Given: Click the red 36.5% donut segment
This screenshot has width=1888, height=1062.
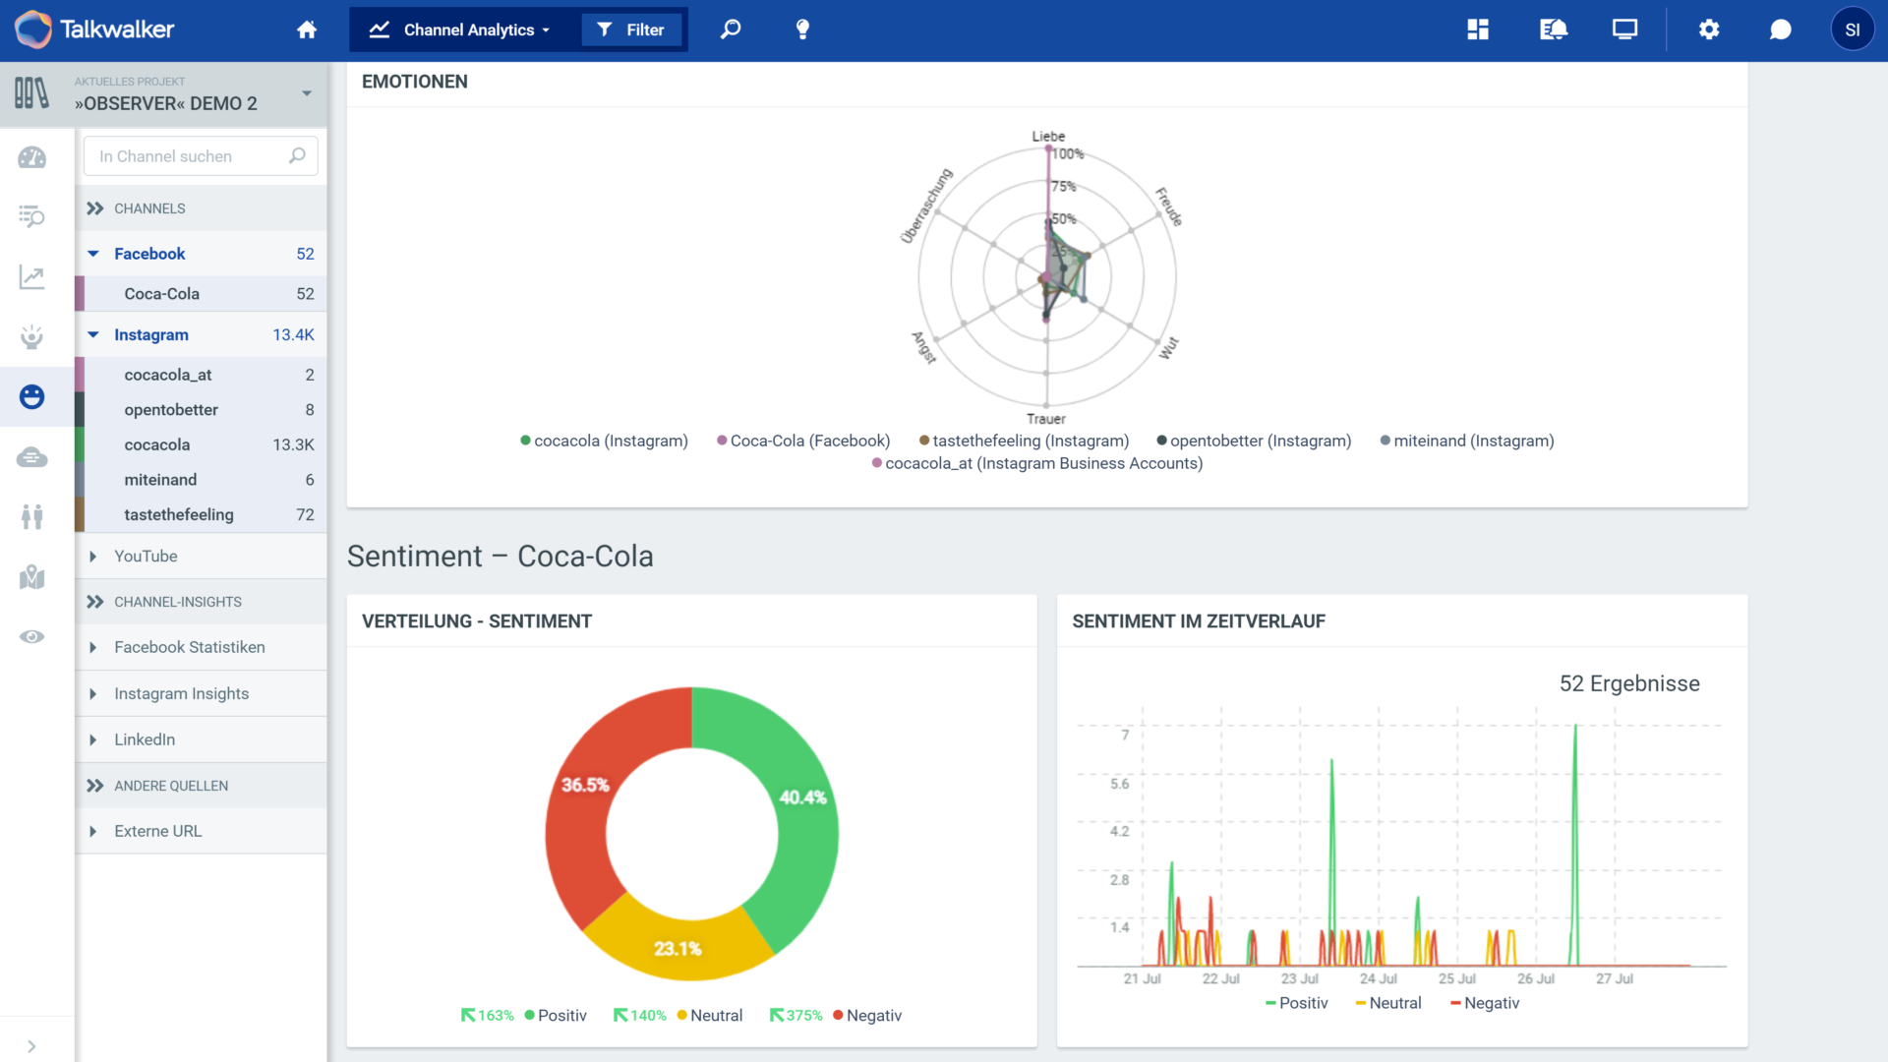Looking at the screenshot, I should tap(585, 785).
